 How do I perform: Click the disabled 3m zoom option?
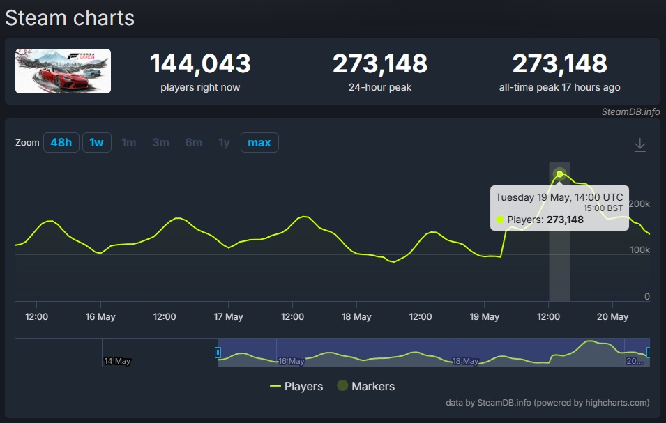[x=160, y=143]
